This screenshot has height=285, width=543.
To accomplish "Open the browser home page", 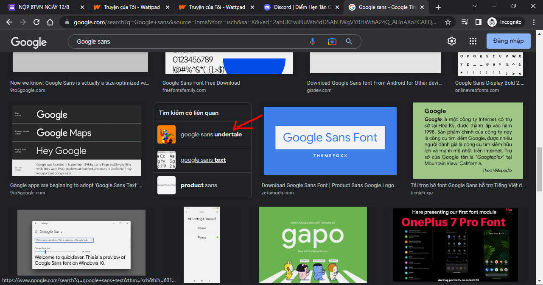I will coord(50,22).
